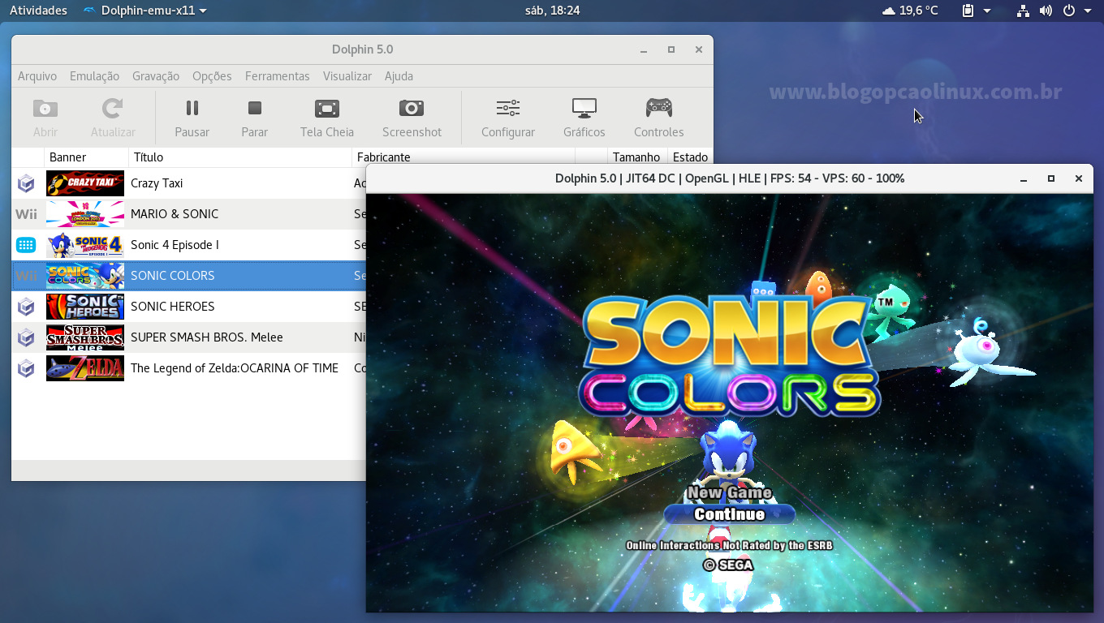Take a capture with Screenshot camera icon
The height and width of the screenshot is (623, 1104).
pos(412,108)
